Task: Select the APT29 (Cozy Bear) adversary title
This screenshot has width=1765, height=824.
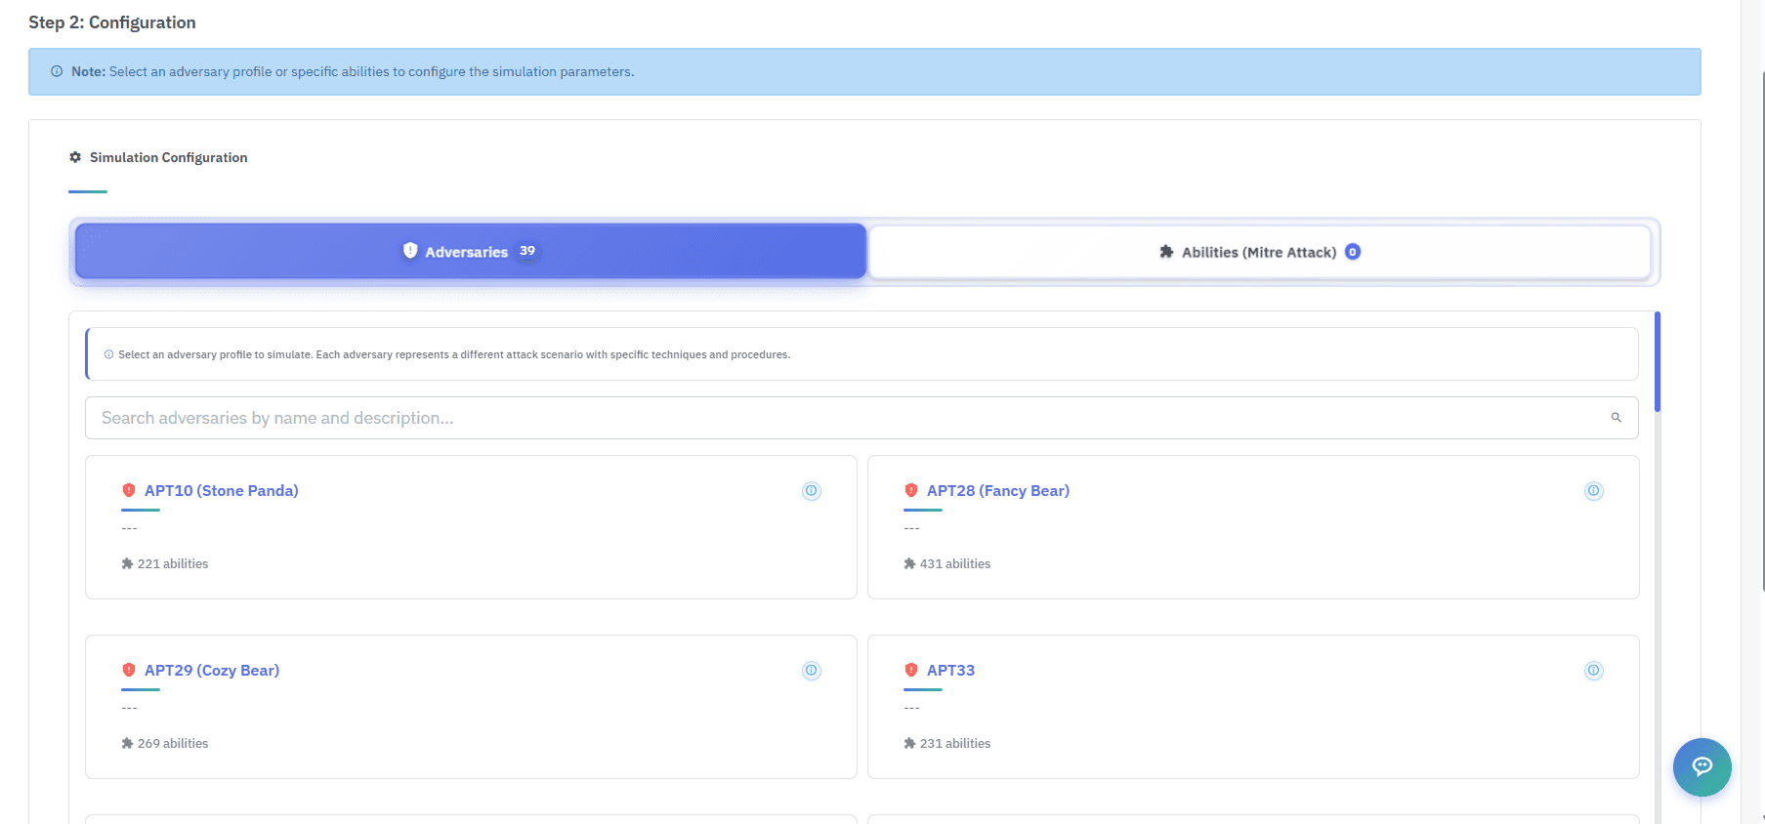Action: click(212, 671)
